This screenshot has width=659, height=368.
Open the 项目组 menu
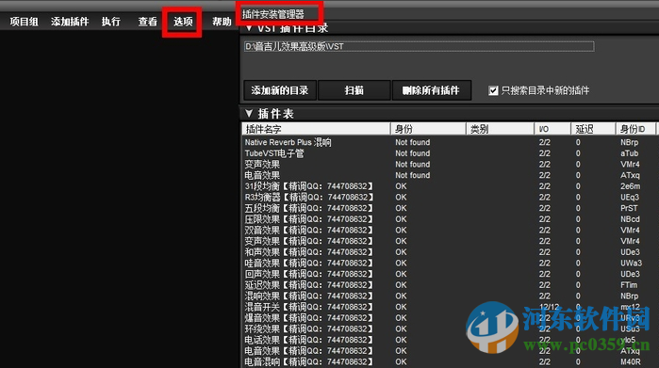24,22
